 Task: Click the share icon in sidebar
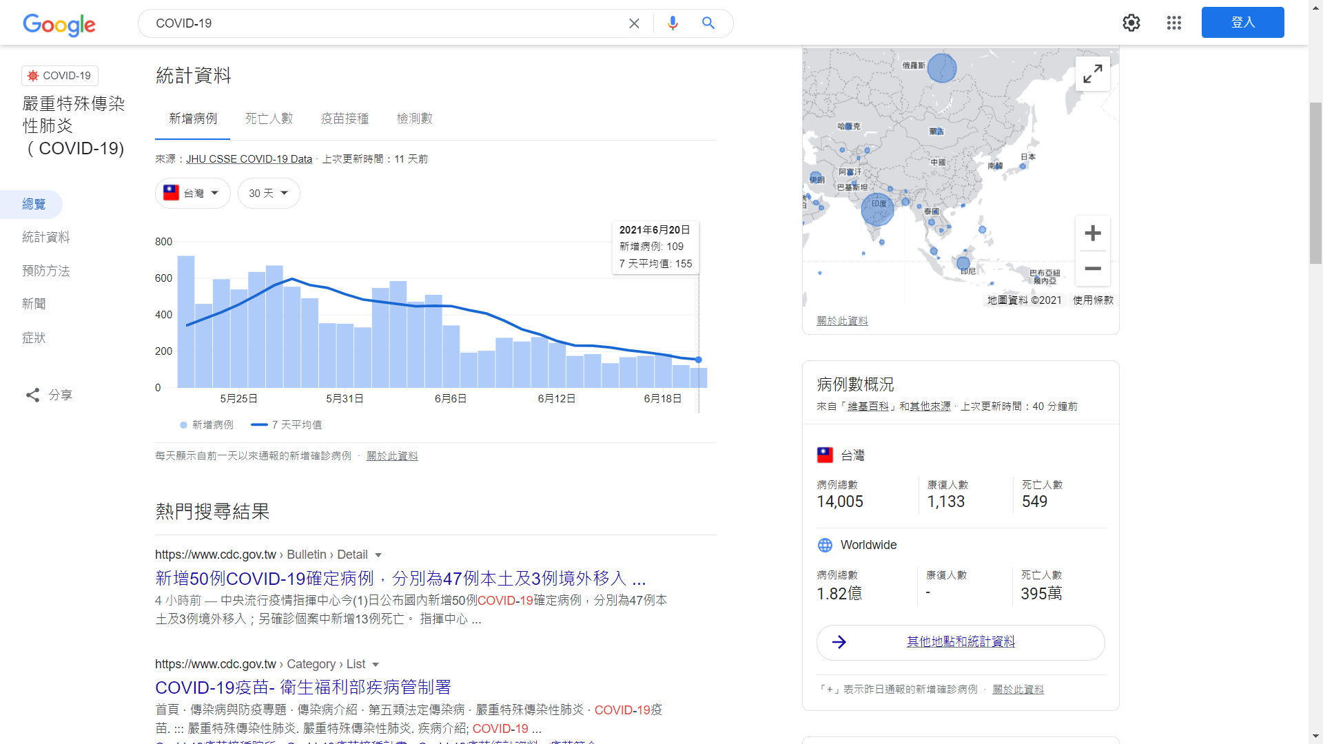pos(32,395)
